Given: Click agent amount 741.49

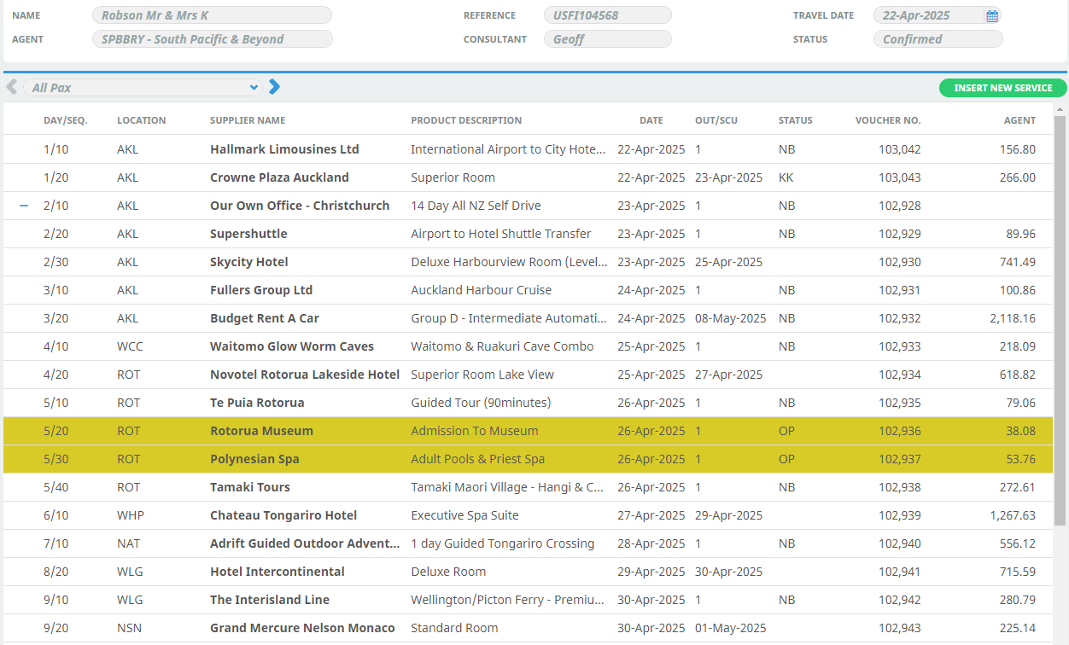Looking at the screenshot, I should [1018, 262].
